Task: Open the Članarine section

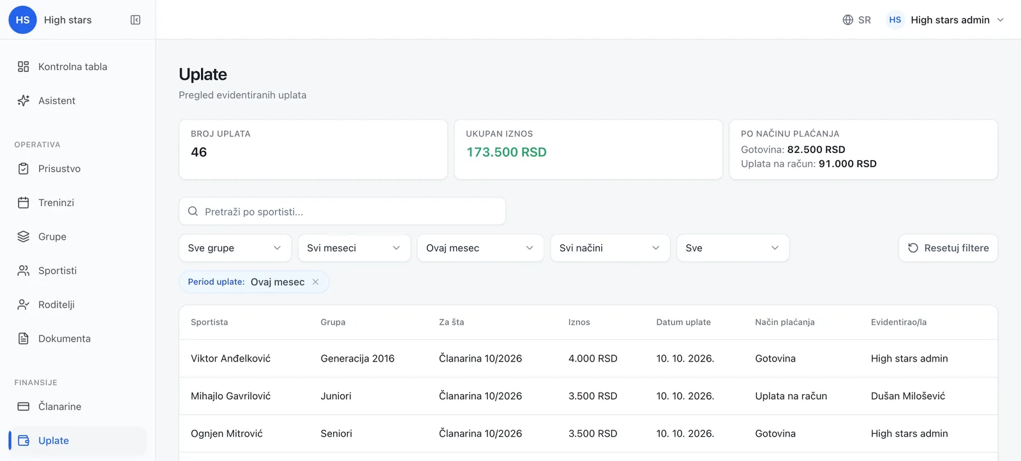Action: 78,407
